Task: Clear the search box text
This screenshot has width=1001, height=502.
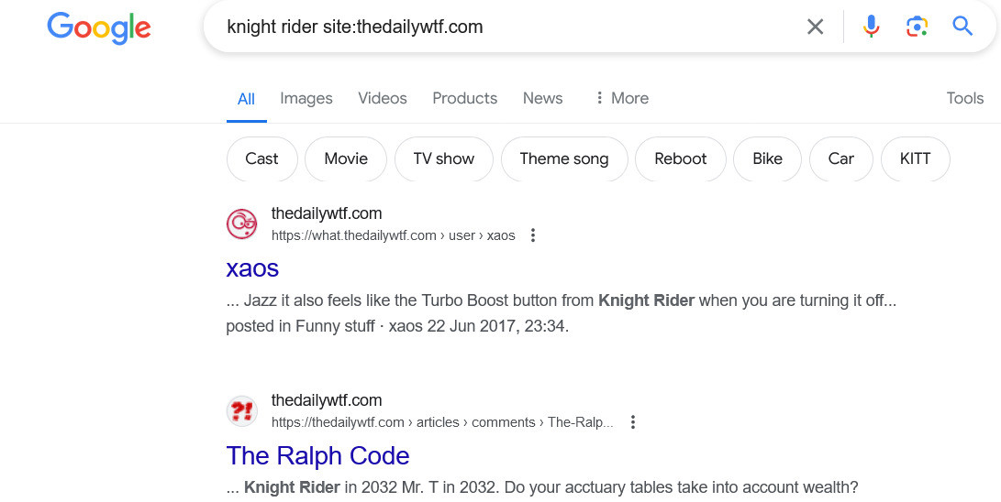Action: (x=815, y=27)
